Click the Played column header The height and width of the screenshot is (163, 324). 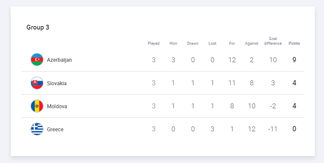tap(154, 43)
